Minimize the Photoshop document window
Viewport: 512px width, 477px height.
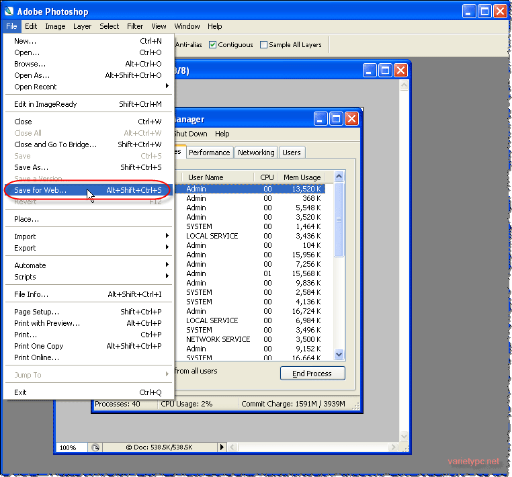tap(370, 70)
